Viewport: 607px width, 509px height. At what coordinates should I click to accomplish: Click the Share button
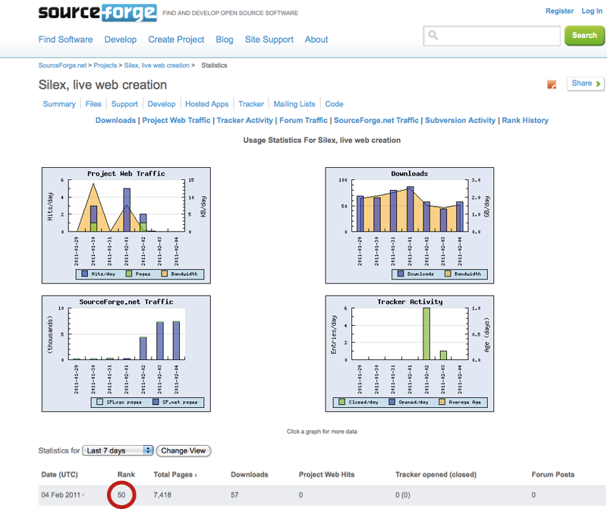pos(585,84)
